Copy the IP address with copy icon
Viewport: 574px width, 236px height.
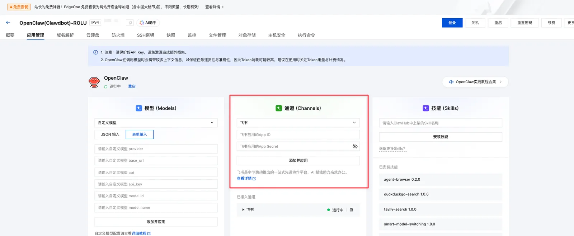click(130, 23)
